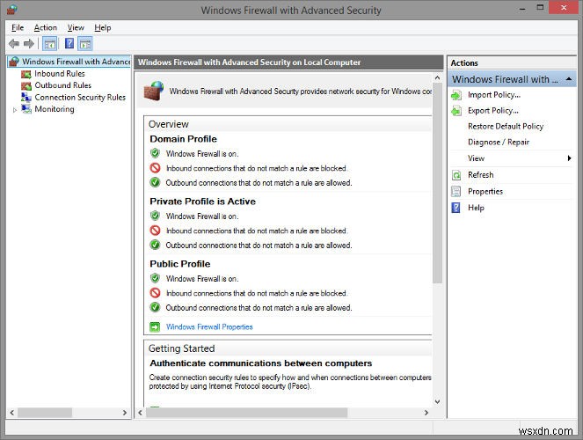583x440 pixels.
Task: Click the center pane scroll up arrow
Action: pos(437,77)
